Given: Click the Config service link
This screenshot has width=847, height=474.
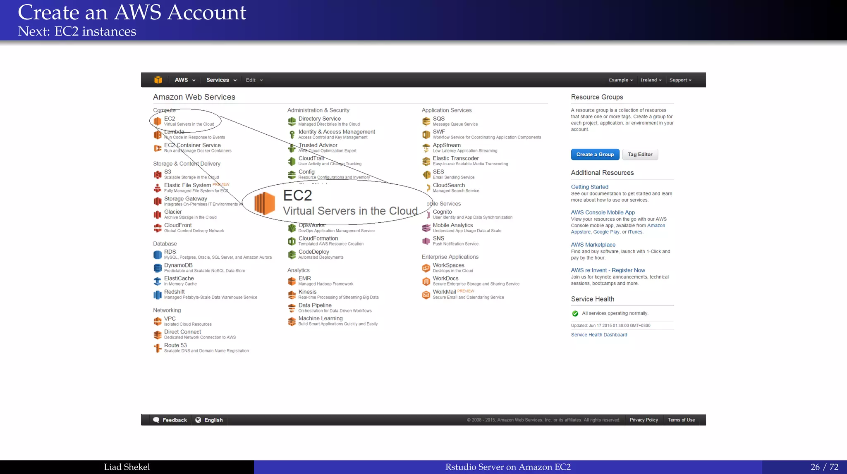Looking at the screenshot, I should tap(306, 172).
